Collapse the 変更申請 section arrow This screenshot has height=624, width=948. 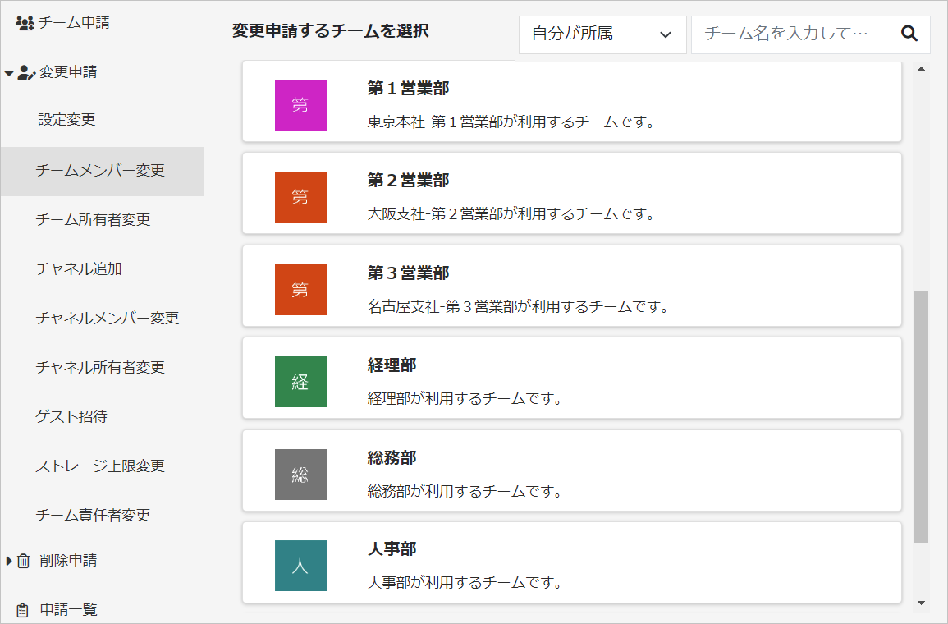point(8,73)
